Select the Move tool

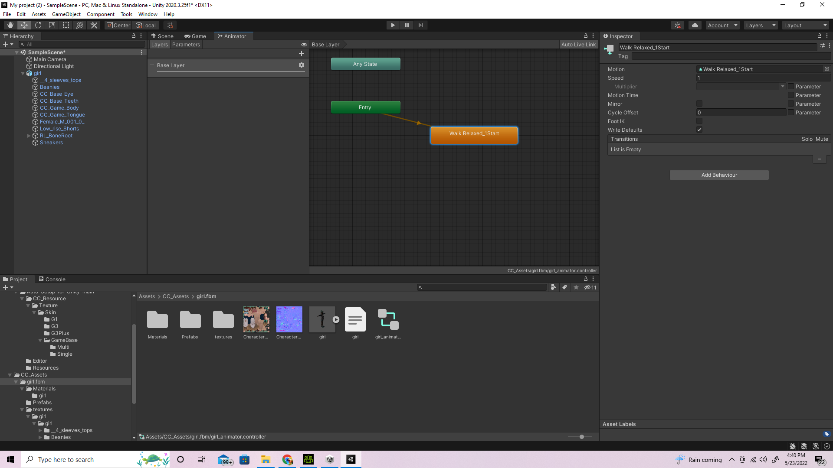(24, 25)
